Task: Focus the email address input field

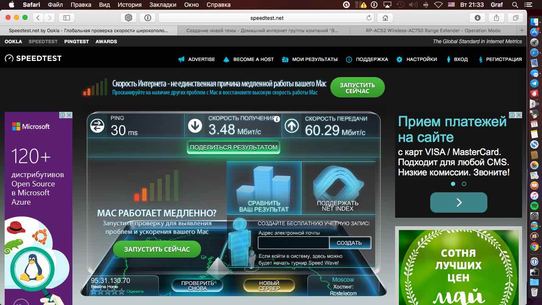Action: click(x=293, y=243)
